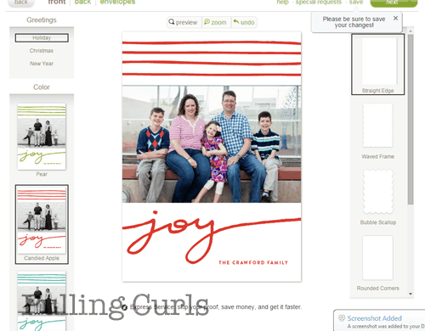This screenshot has height=331, width=425.
Task: Pick the Waved Frame trim option
Action: 377,131
